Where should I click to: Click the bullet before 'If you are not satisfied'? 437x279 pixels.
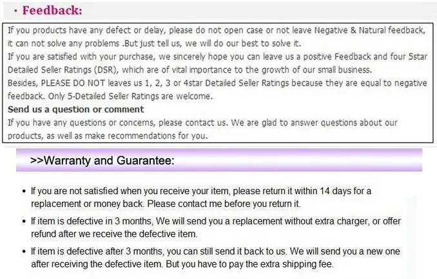(24, 191)
